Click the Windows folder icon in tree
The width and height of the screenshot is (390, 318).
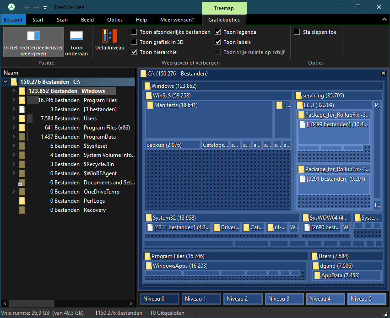(22, 91)
